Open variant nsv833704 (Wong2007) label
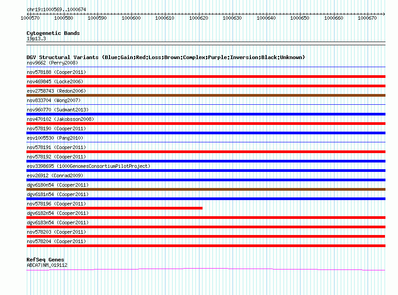Image resolution: width=398 pixels, height=295 pixels. tap(54, 100)
